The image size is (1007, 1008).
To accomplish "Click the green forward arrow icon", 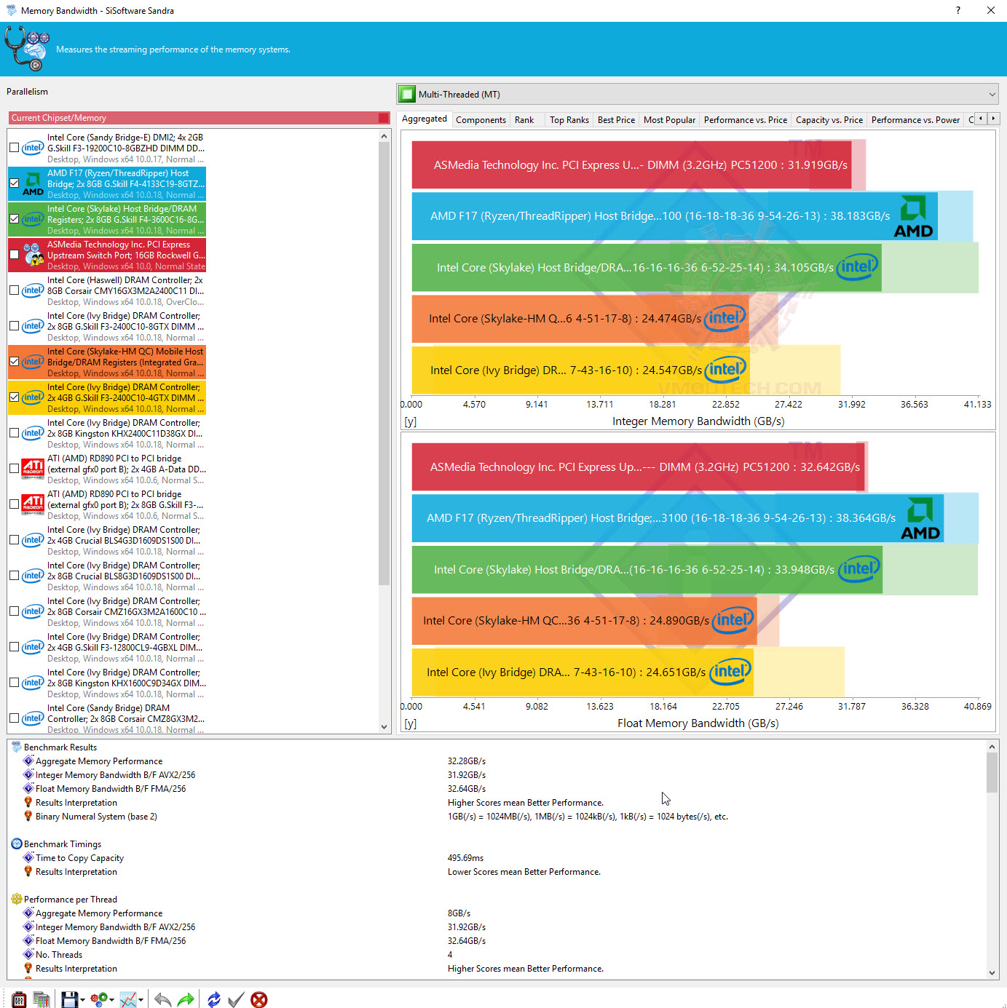I will [186, 999].
